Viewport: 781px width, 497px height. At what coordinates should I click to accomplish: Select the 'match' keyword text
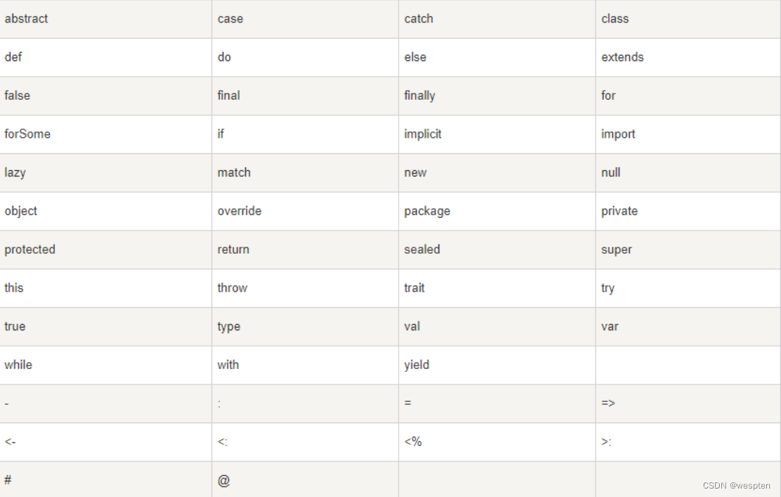(234, 173)
